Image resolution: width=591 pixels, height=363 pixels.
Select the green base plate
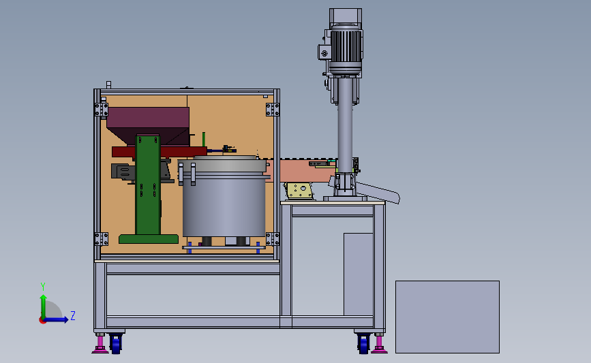click(x=149, y=239)
